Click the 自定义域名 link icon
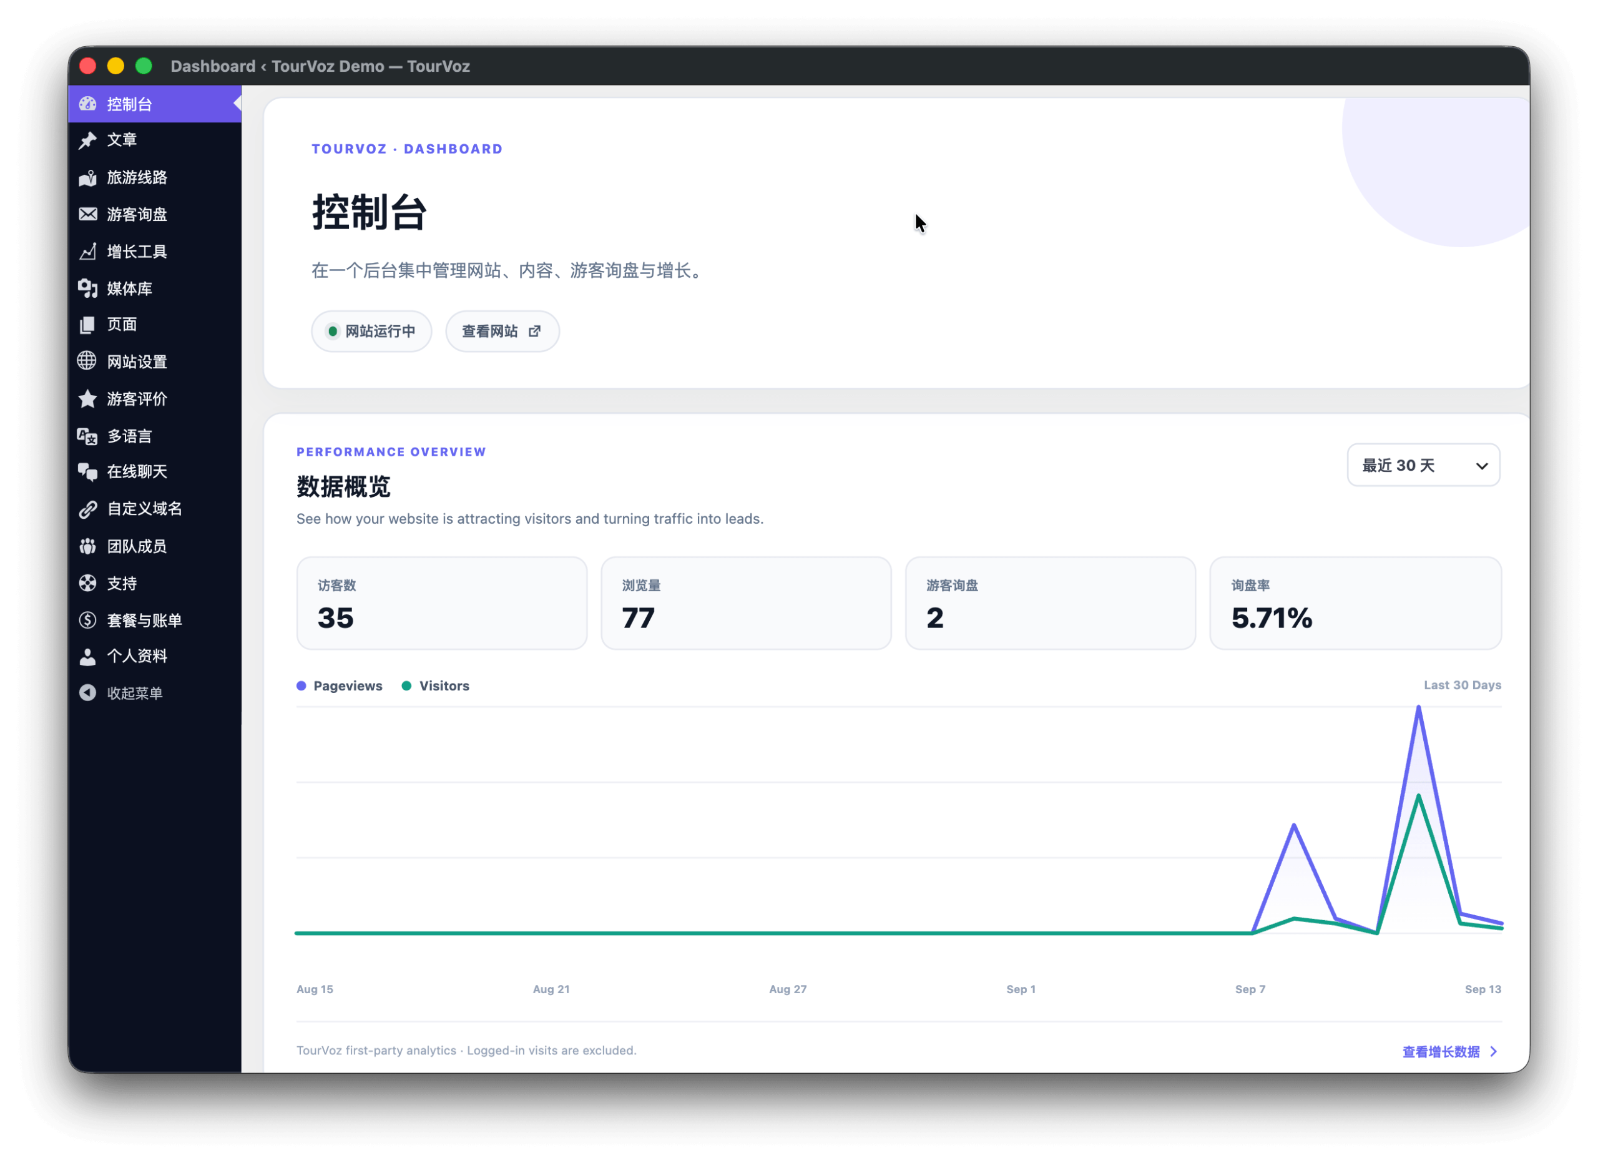Viewport: 1598px width, 1163px height. click(x=88, y=509)
